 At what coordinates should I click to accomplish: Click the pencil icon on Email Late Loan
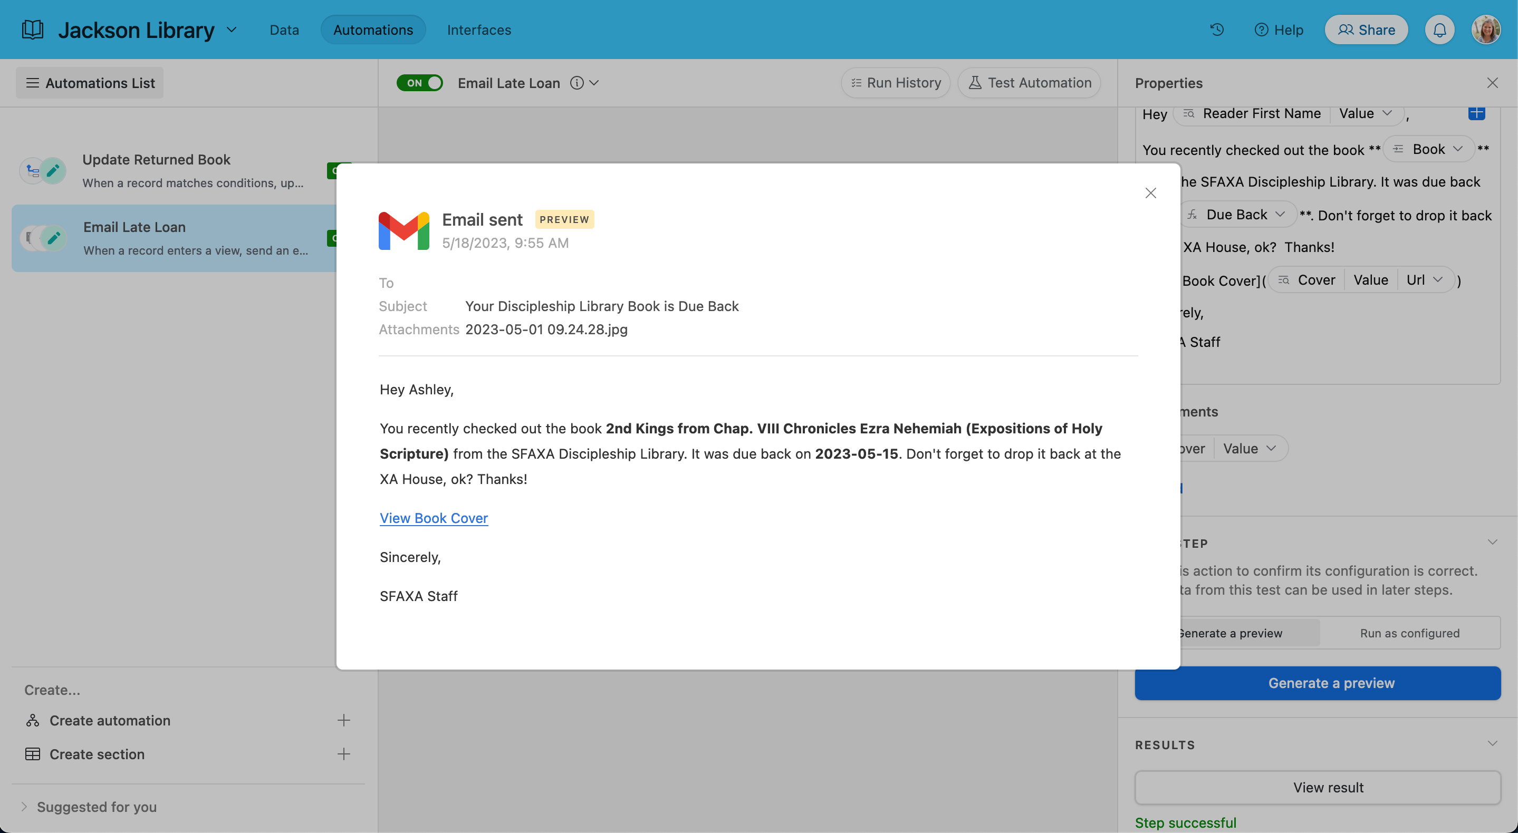pos(54,238)
